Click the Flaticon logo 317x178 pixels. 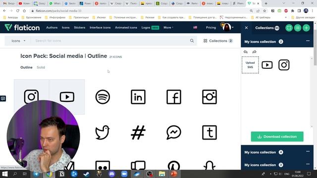[22, 28]
